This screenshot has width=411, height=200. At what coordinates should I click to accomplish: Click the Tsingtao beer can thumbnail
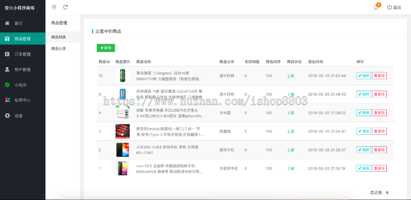pos(122,76)
